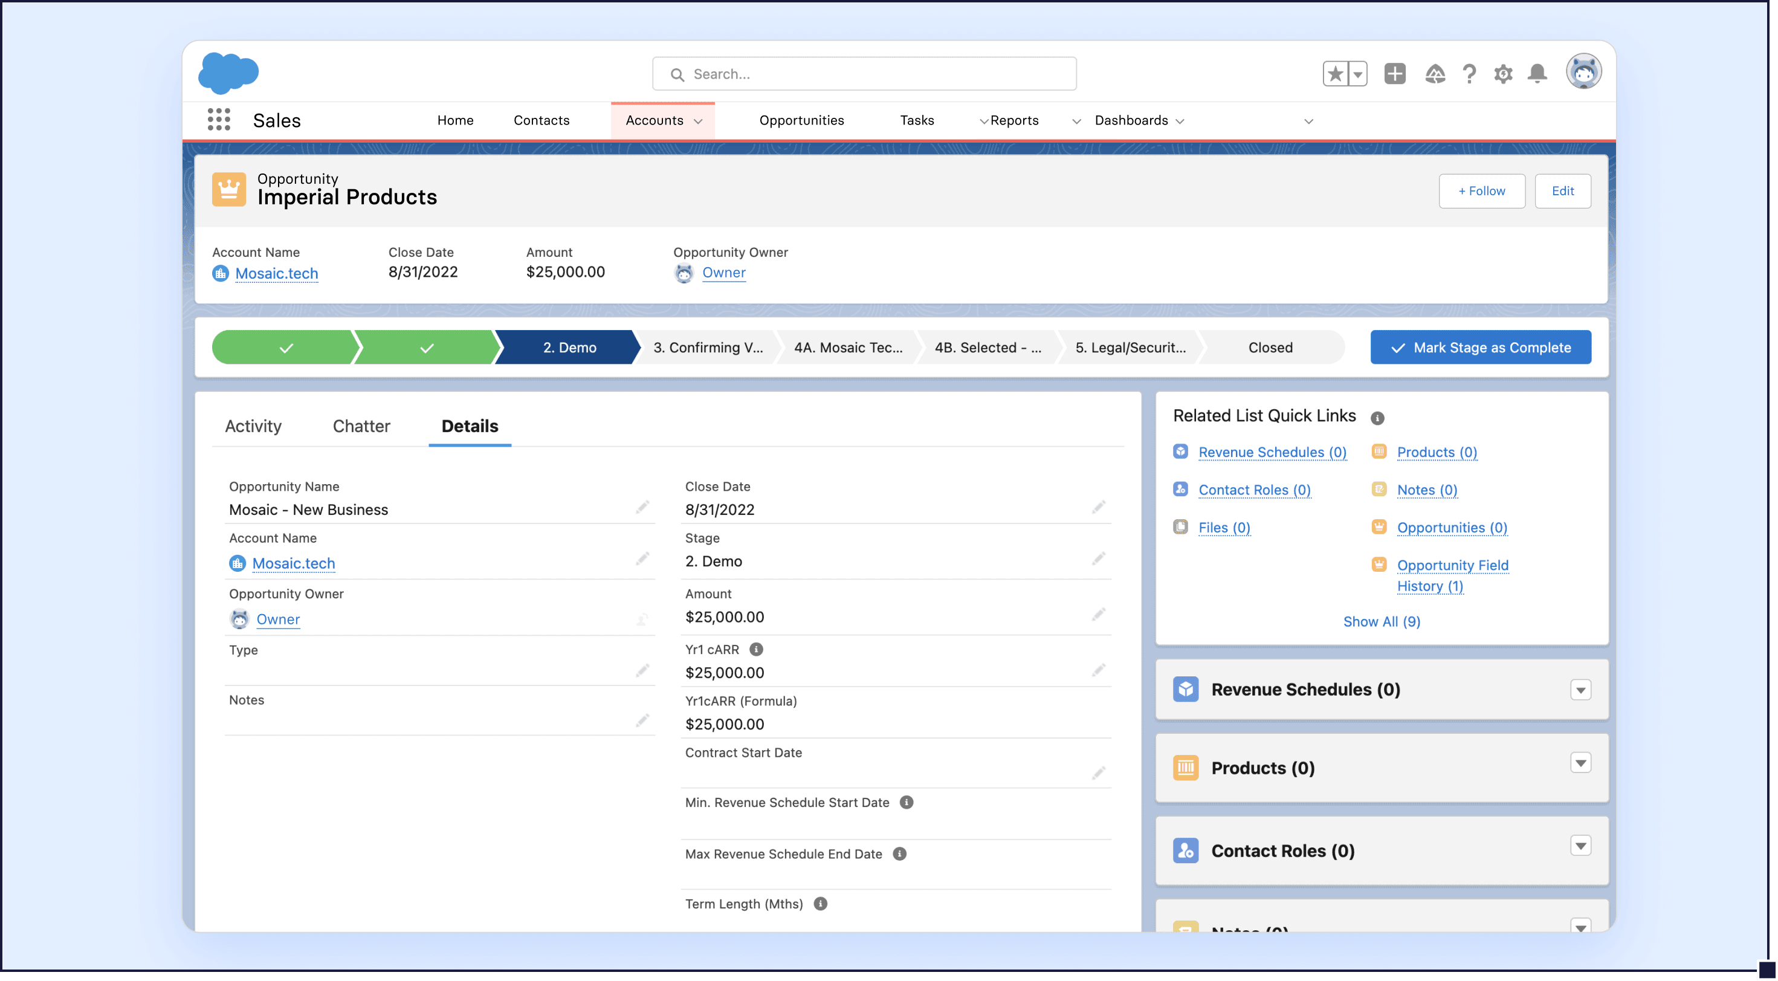The height and width of the screenshot is (981, 1778).
Task: Click the Contact Roles card icon
Action: pyautogui.click(x=1185, y=850)
